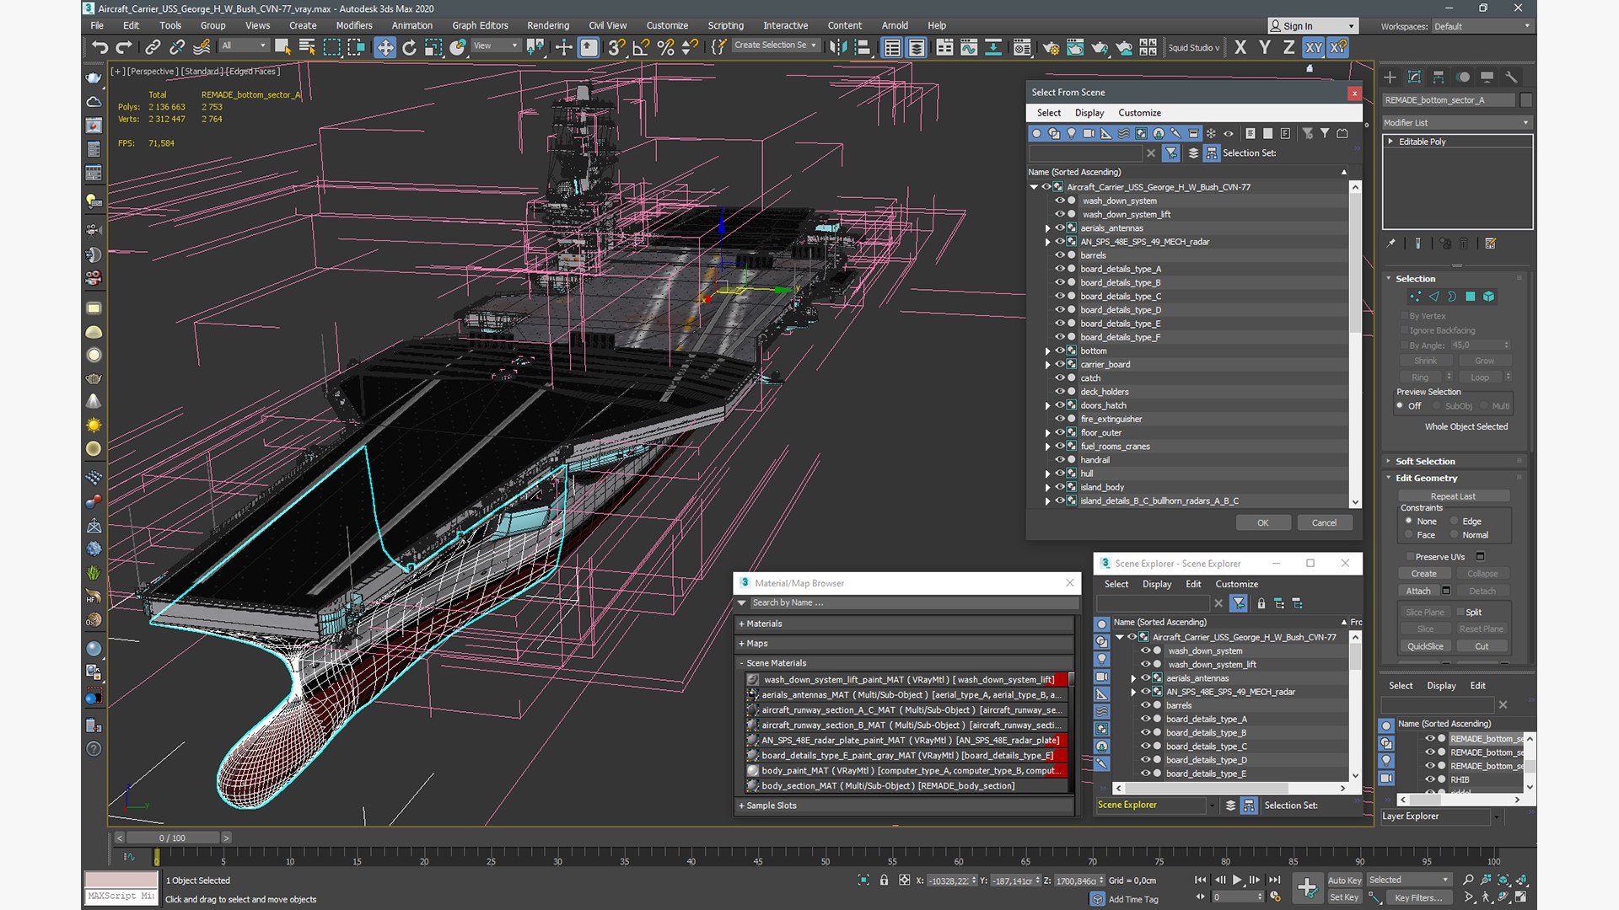Open the Rendering menu
The height and width of the screenshot is (910, 1619).
pos(548,26)
